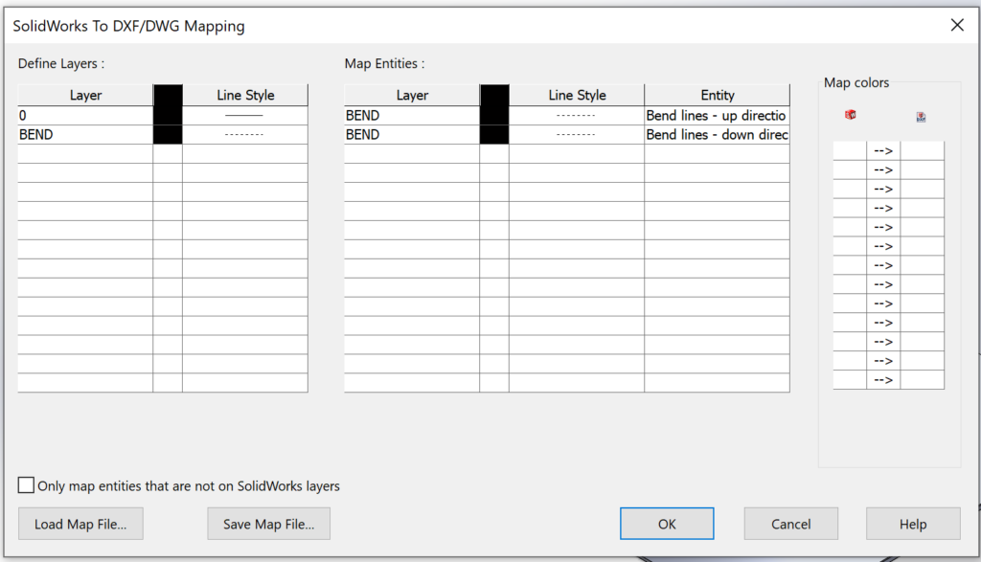Screen dimensions: 981x562
Task: Open the Entity cell showing Bend lines up direction
Action: (717, 115)
